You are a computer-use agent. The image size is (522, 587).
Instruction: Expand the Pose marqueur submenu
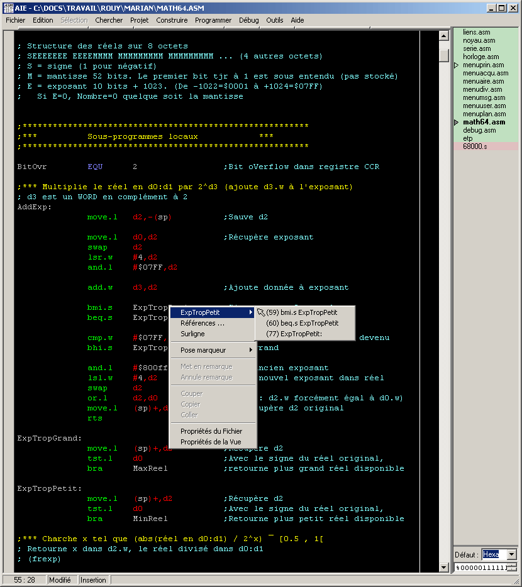click(x=212, y=350)
